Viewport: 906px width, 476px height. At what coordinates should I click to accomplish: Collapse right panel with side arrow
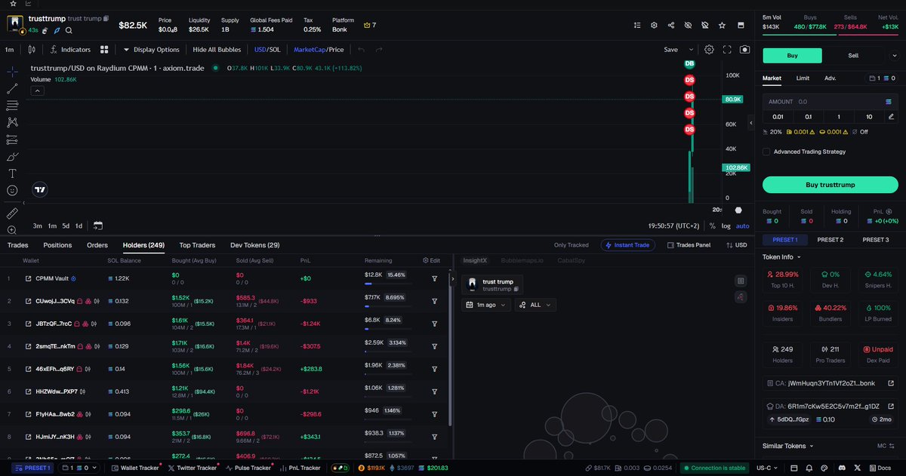751,122
